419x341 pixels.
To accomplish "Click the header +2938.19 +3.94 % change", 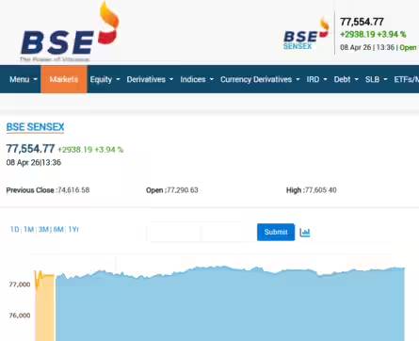I will click(x=373, y=34).
